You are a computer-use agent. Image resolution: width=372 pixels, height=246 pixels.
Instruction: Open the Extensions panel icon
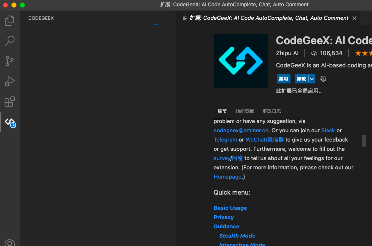[9, 101]
